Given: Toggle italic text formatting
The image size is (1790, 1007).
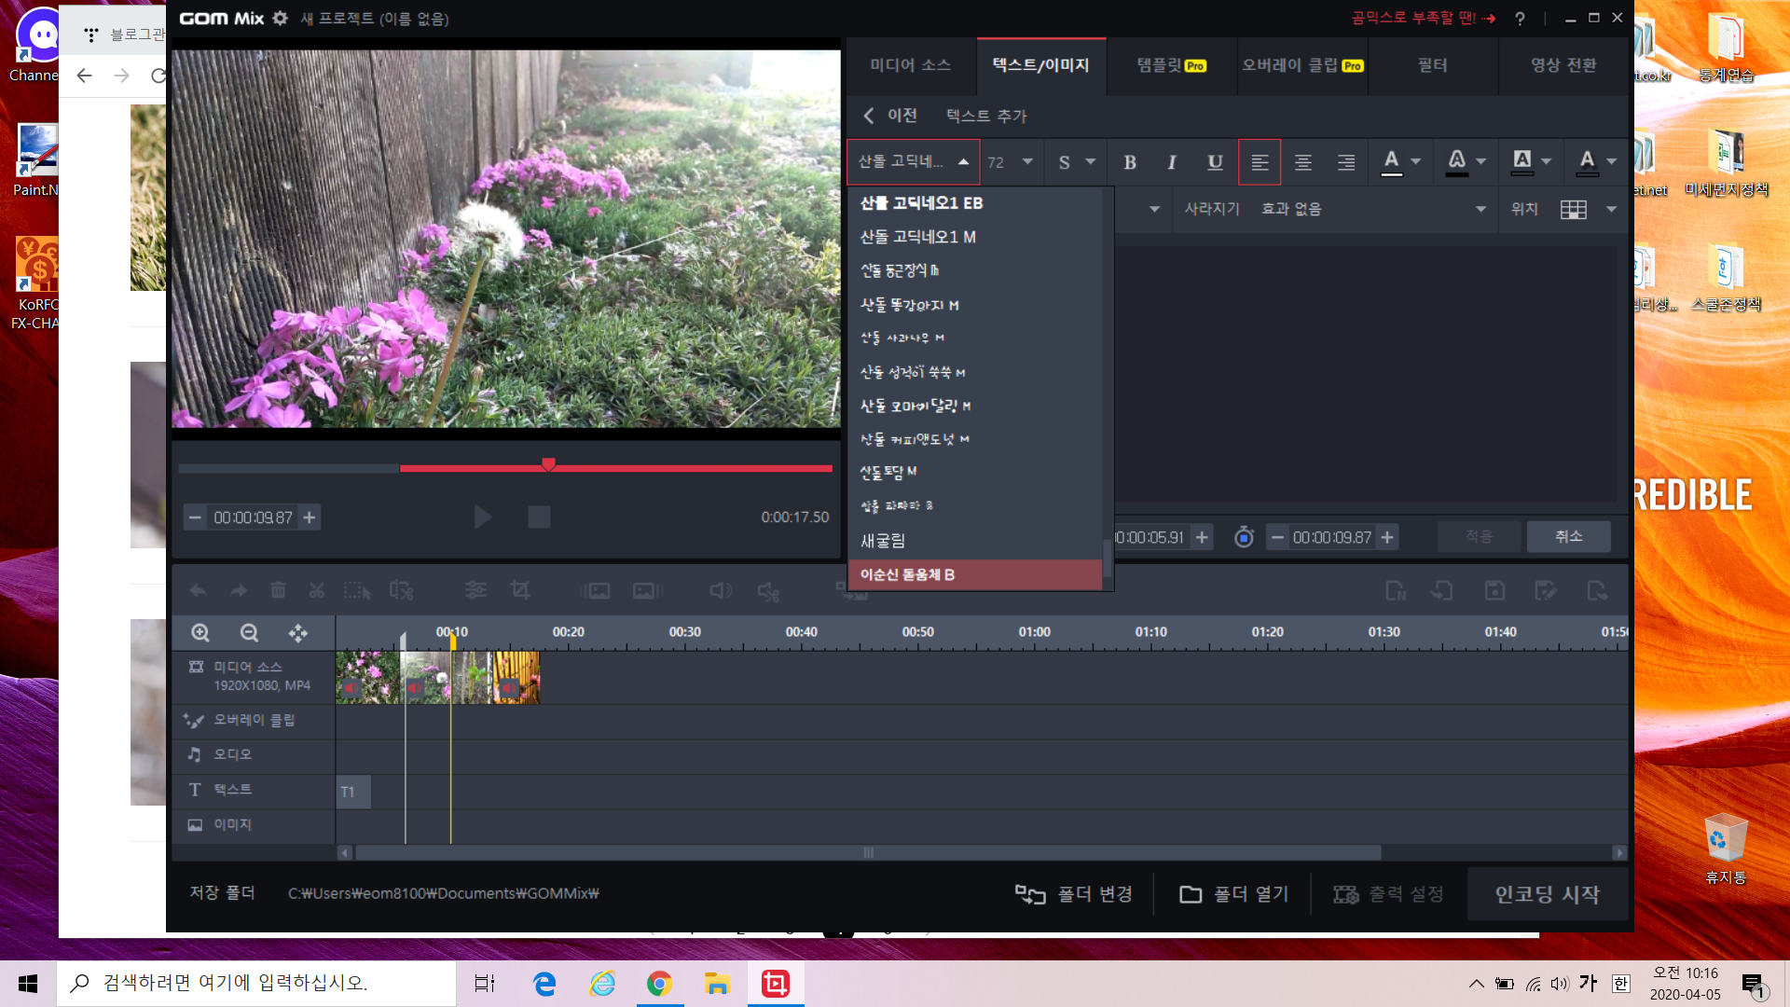Looking at the screenshot, I should (x=1171, y=162).
